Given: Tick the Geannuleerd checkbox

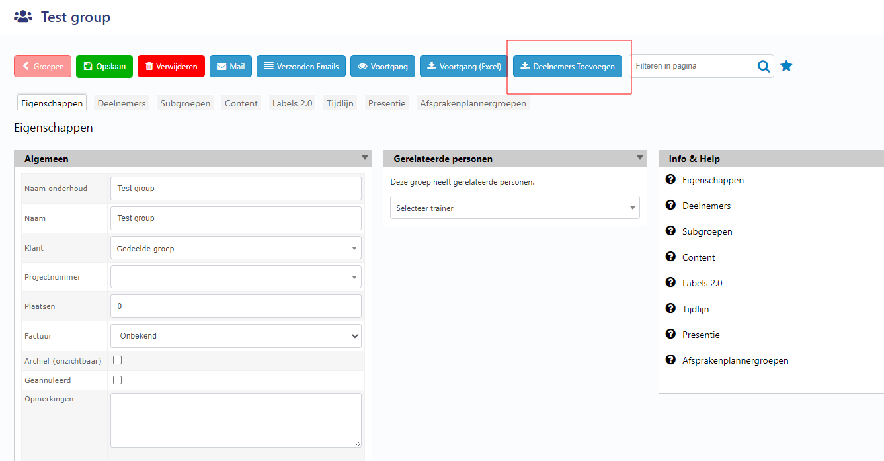Looking at the screenshot, I should pos(118,380).
